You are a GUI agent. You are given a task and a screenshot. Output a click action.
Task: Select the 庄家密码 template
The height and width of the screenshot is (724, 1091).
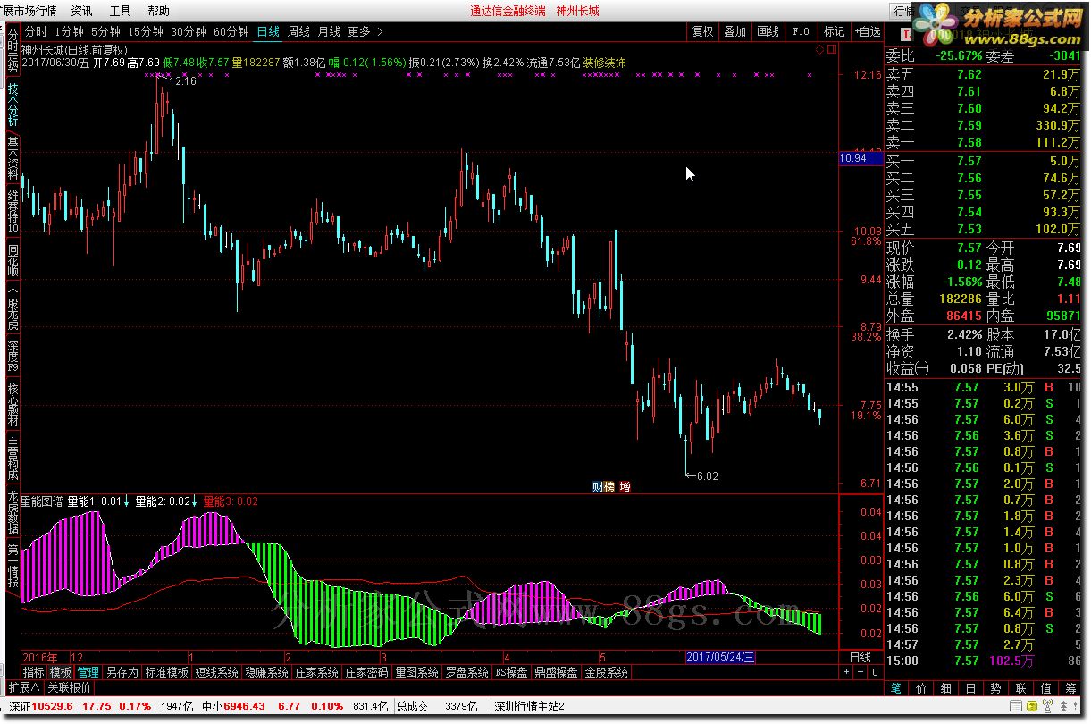(x=367, y=672)
